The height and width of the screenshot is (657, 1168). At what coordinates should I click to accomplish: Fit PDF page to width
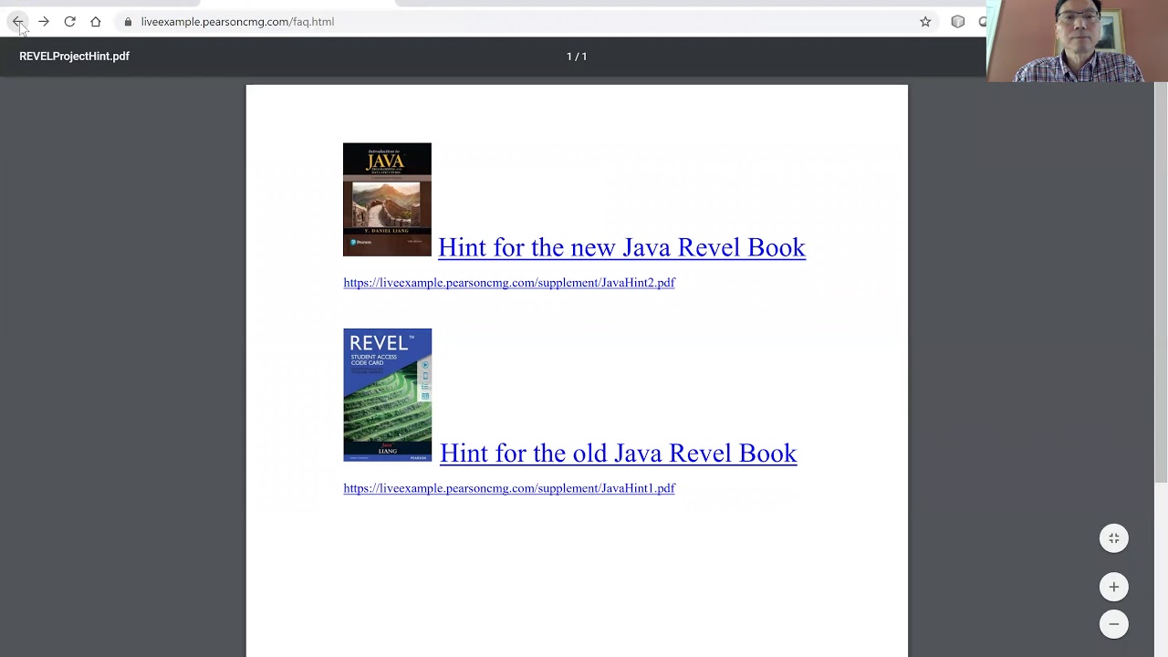(x=1113, y=538)
